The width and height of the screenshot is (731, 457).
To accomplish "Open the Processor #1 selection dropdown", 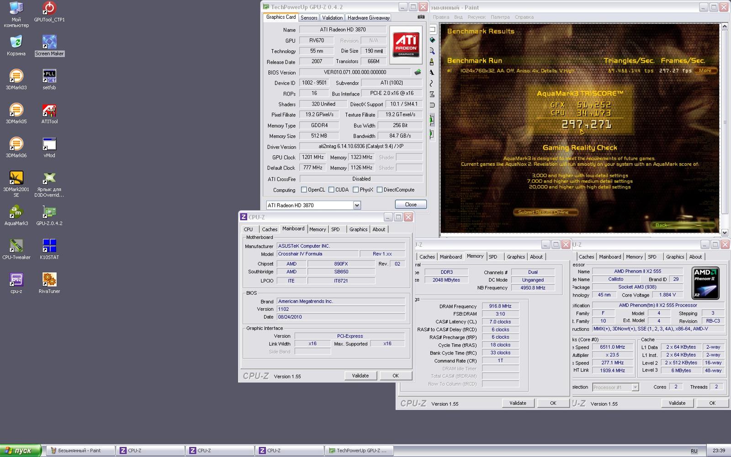I will [x=635, y=387].
